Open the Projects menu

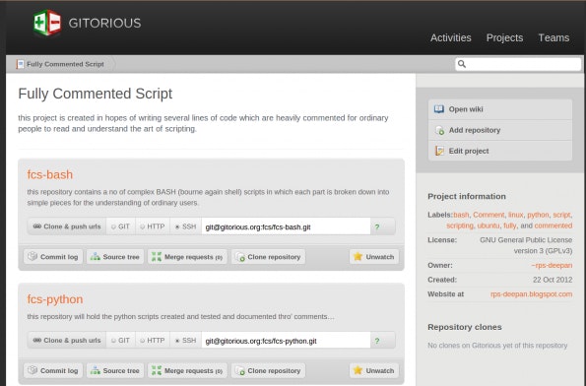504,37
